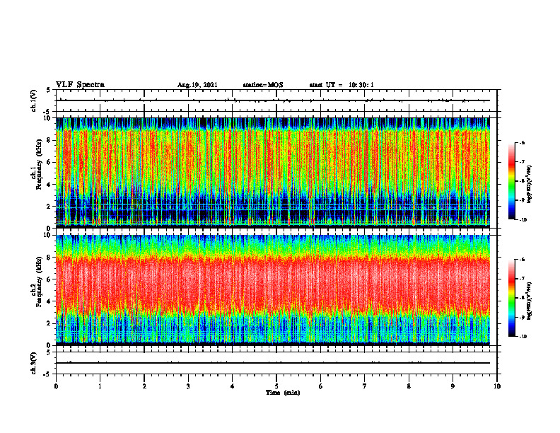
Task: Click the 2 kHz tick on ch.2 axis
Action: coord(49,323)
